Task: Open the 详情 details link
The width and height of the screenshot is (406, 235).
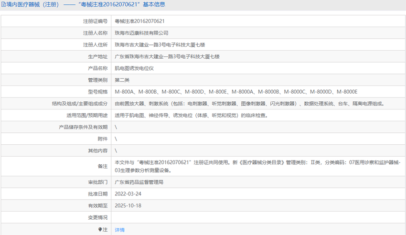Action: tap(119, 230)
